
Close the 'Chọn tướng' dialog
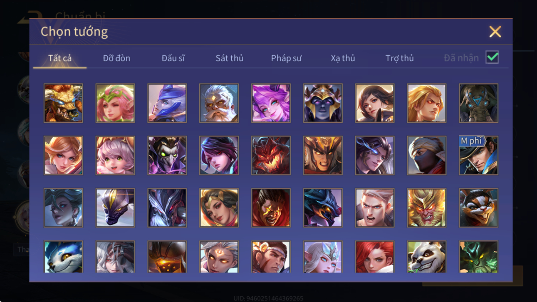[495, 32]
